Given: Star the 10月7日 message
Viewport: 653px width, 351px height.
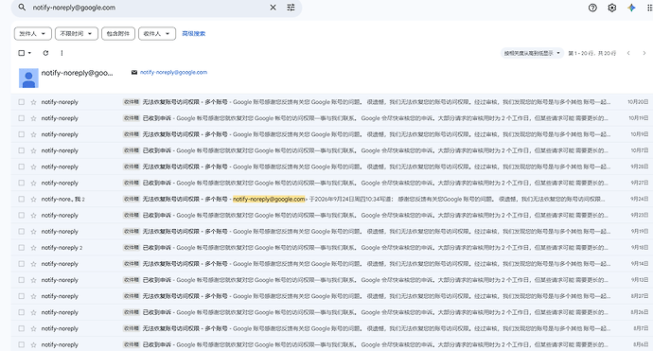Looking at the screenshot, I should click(33, 150).
